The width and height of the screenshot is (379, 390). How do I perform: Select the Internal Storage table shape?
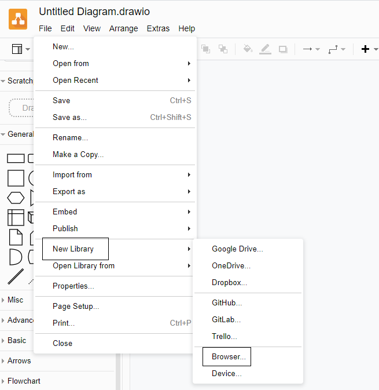[x=16, y=218]
